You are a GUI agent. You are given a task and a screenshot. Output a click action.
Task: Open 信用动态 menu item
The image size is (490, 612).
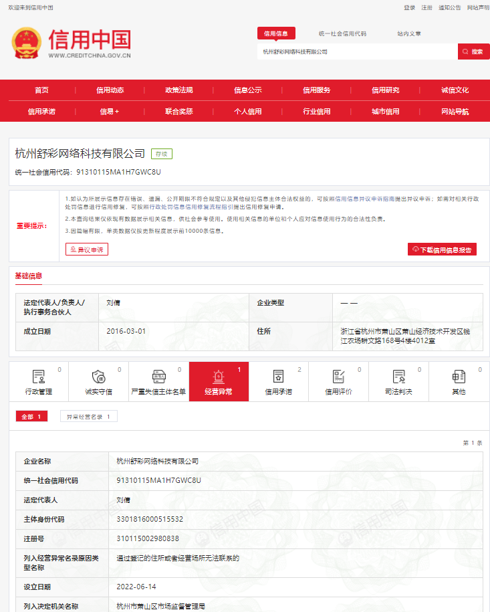pyautogui.click(x=110, y=90)
